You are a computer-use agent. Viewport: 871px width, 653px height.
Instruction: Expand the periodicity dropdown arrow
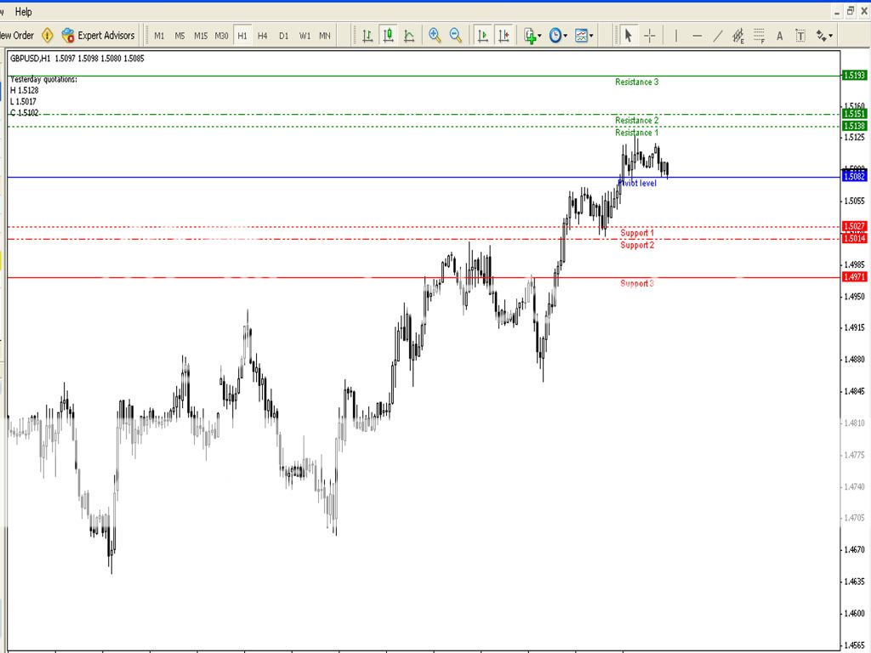[x=566, y=36]
